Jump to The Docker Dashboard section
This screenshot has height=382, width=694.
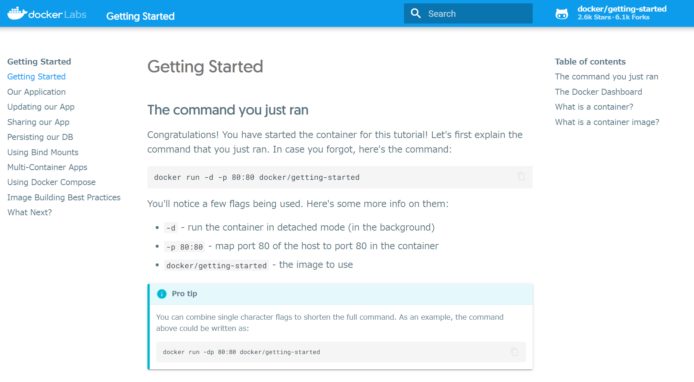pos(598,92)
